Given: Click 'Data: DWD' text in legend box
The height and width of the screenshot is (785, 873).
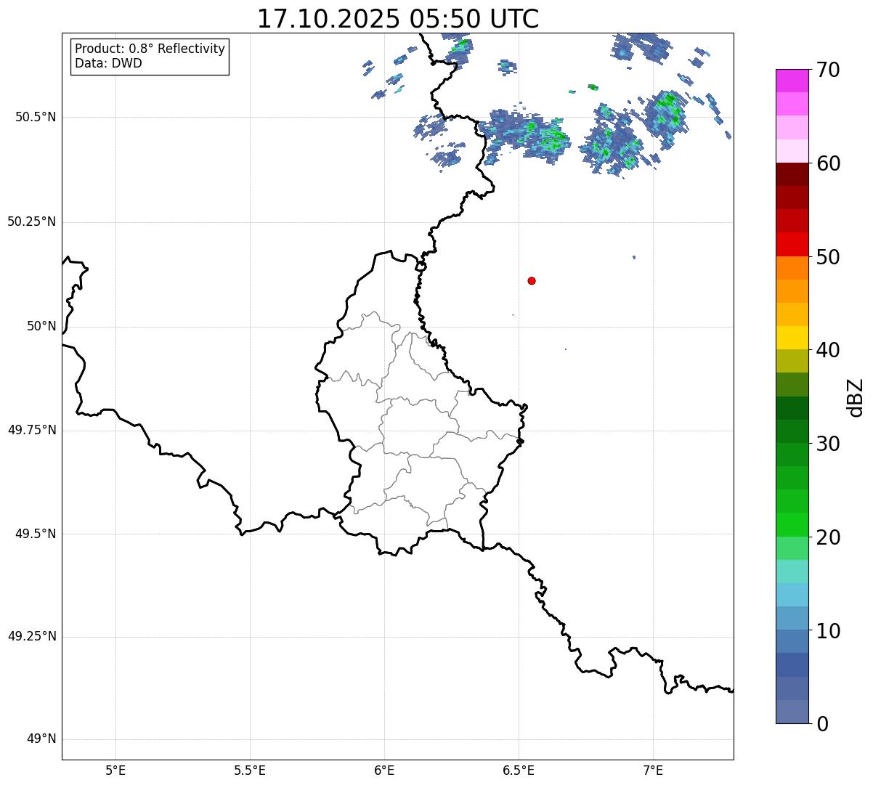Looking at the screenshot, I should [108, 63].
